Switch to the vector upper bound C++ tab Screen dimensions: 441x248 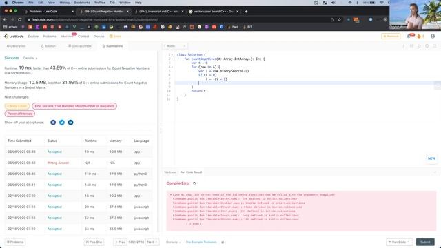[x=214, y=12]
